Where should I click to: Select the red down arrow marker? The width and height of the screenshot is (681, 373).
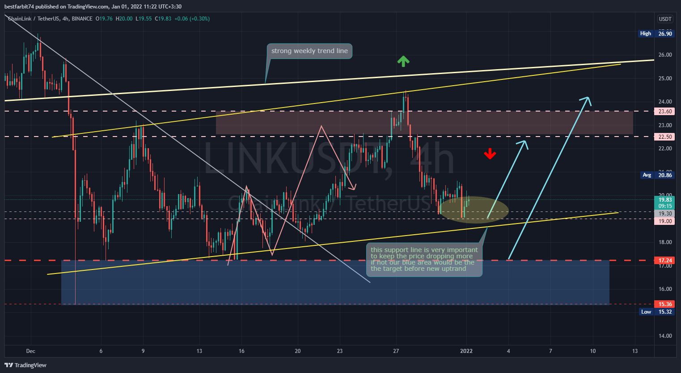point(490,154)
